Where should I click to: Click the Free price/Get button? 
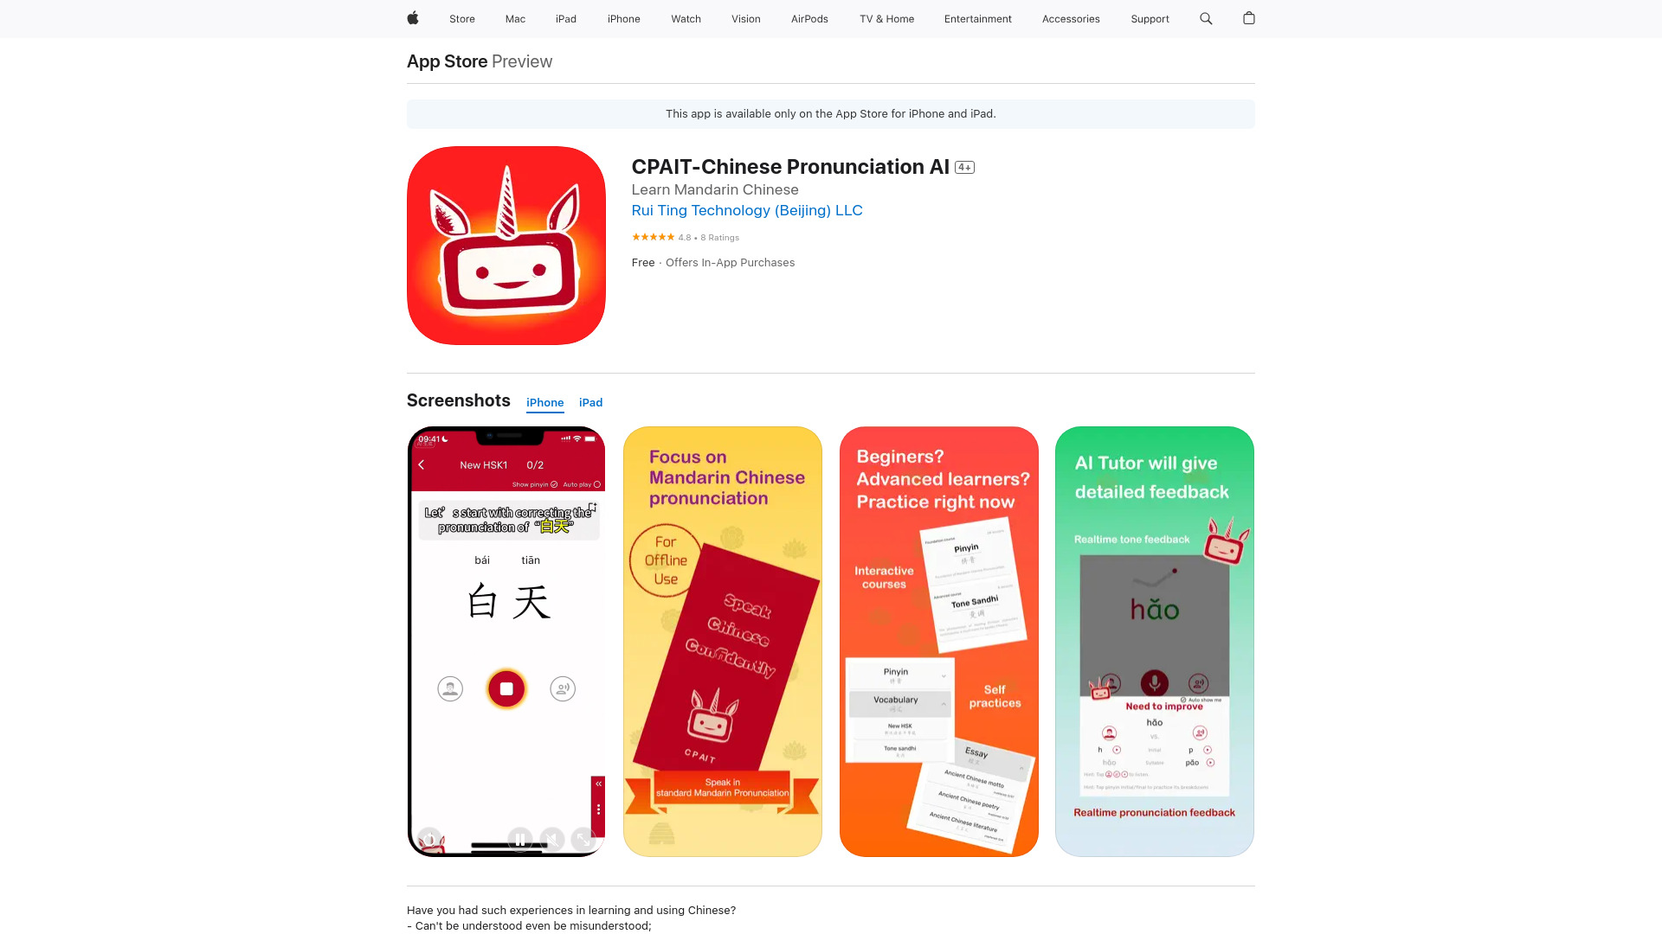click(641, 262)
